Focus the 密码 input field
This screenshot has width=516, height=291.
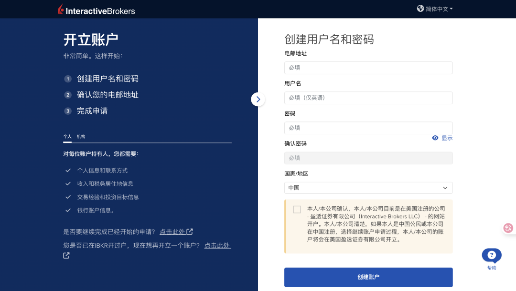[x=368, y=128]
